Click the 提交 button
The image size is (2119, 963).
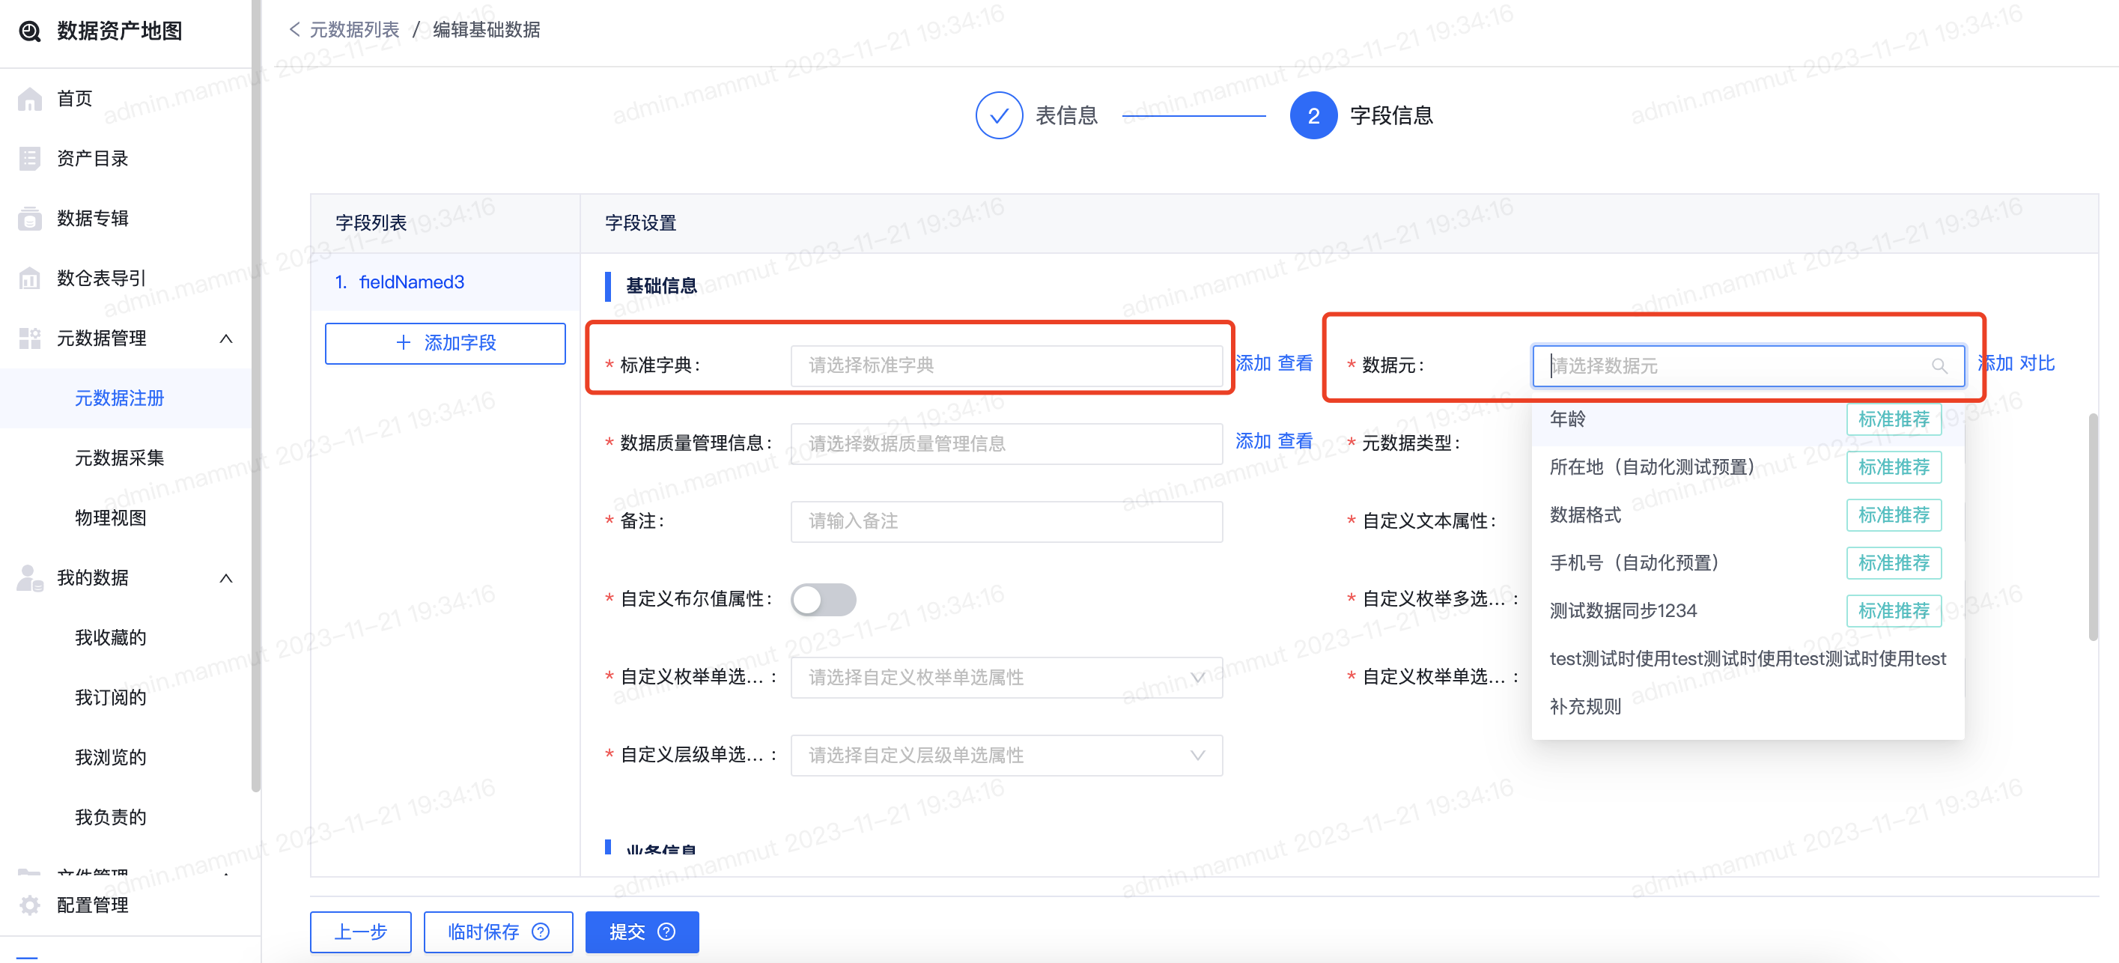(x=642, y=932)
